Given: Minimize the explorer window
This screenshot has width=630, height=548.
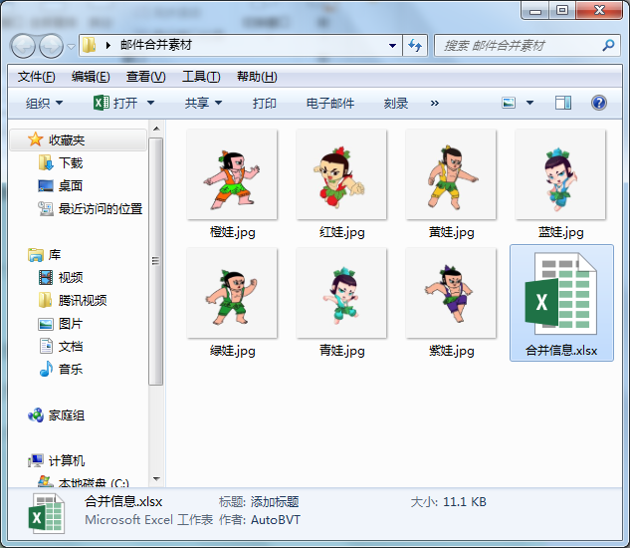Looking at the screenshot, I should (535, 11).
